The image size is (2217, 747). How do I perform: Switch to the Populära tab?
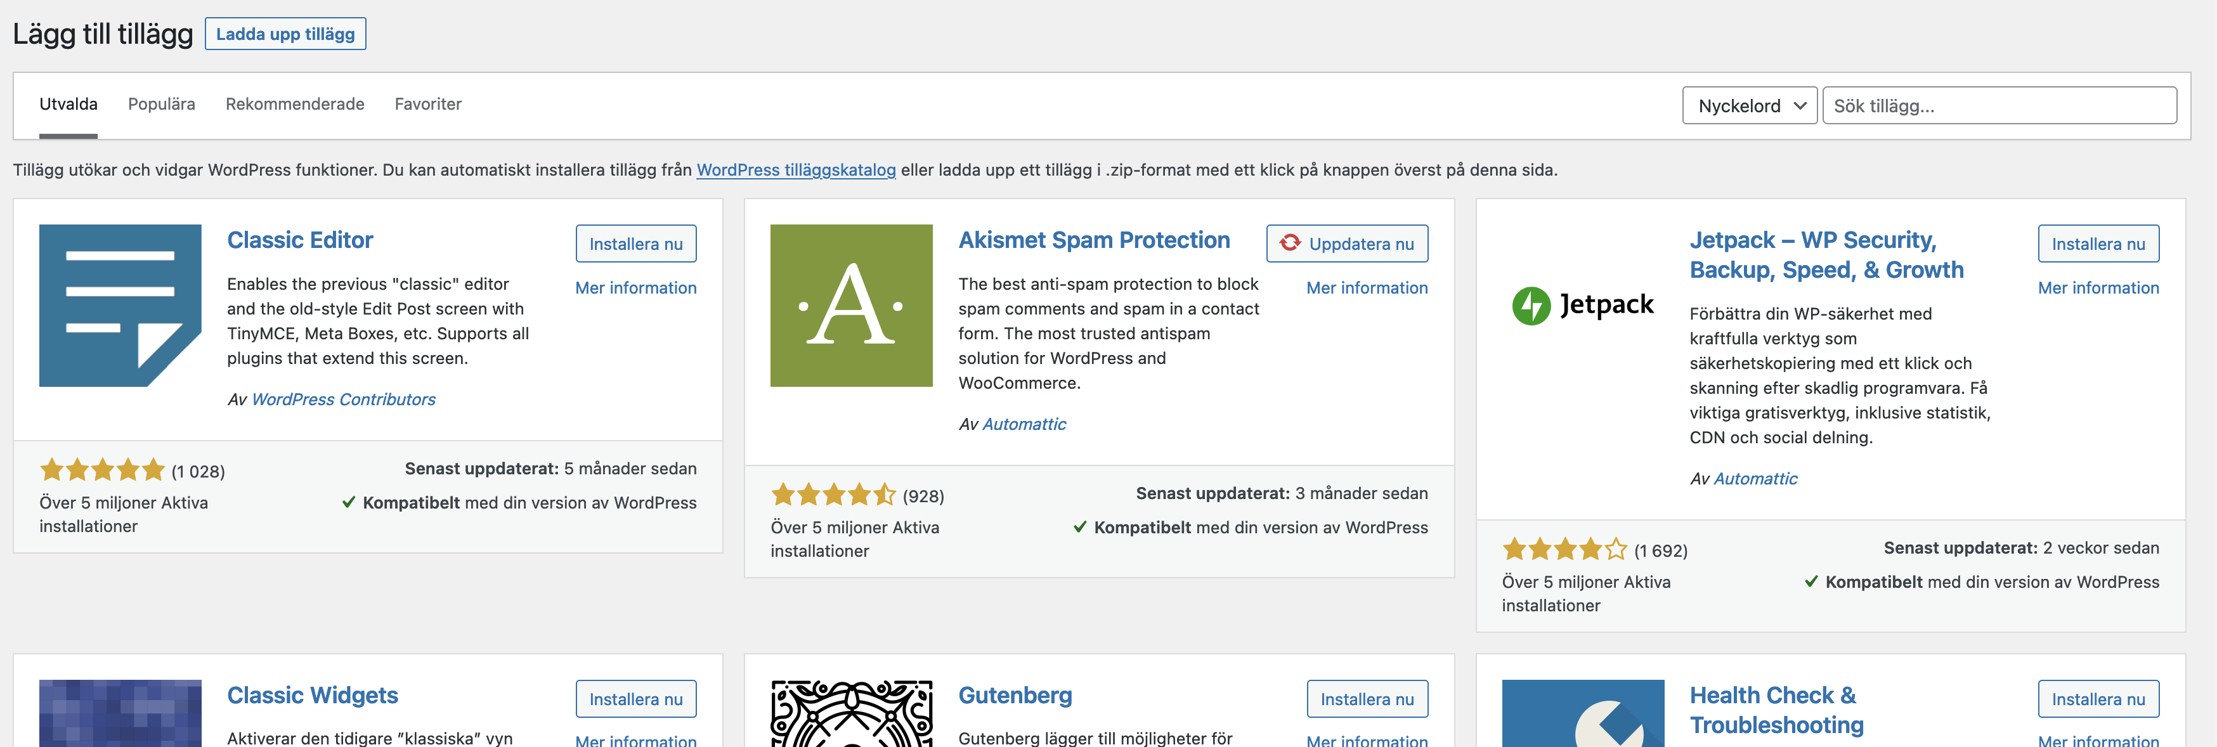[x=161, y=104]
